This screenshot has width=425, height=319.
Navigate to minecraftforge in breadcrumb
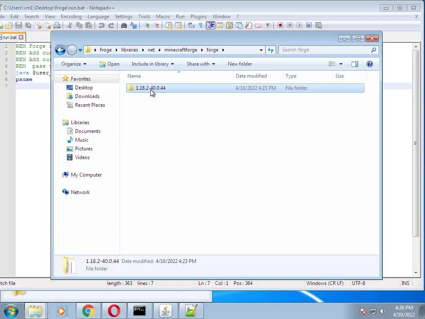coord(181,50)
